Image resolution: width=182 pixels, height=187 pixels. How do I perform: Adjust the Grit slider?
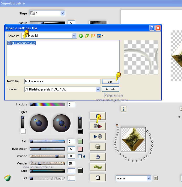(47, 178)
